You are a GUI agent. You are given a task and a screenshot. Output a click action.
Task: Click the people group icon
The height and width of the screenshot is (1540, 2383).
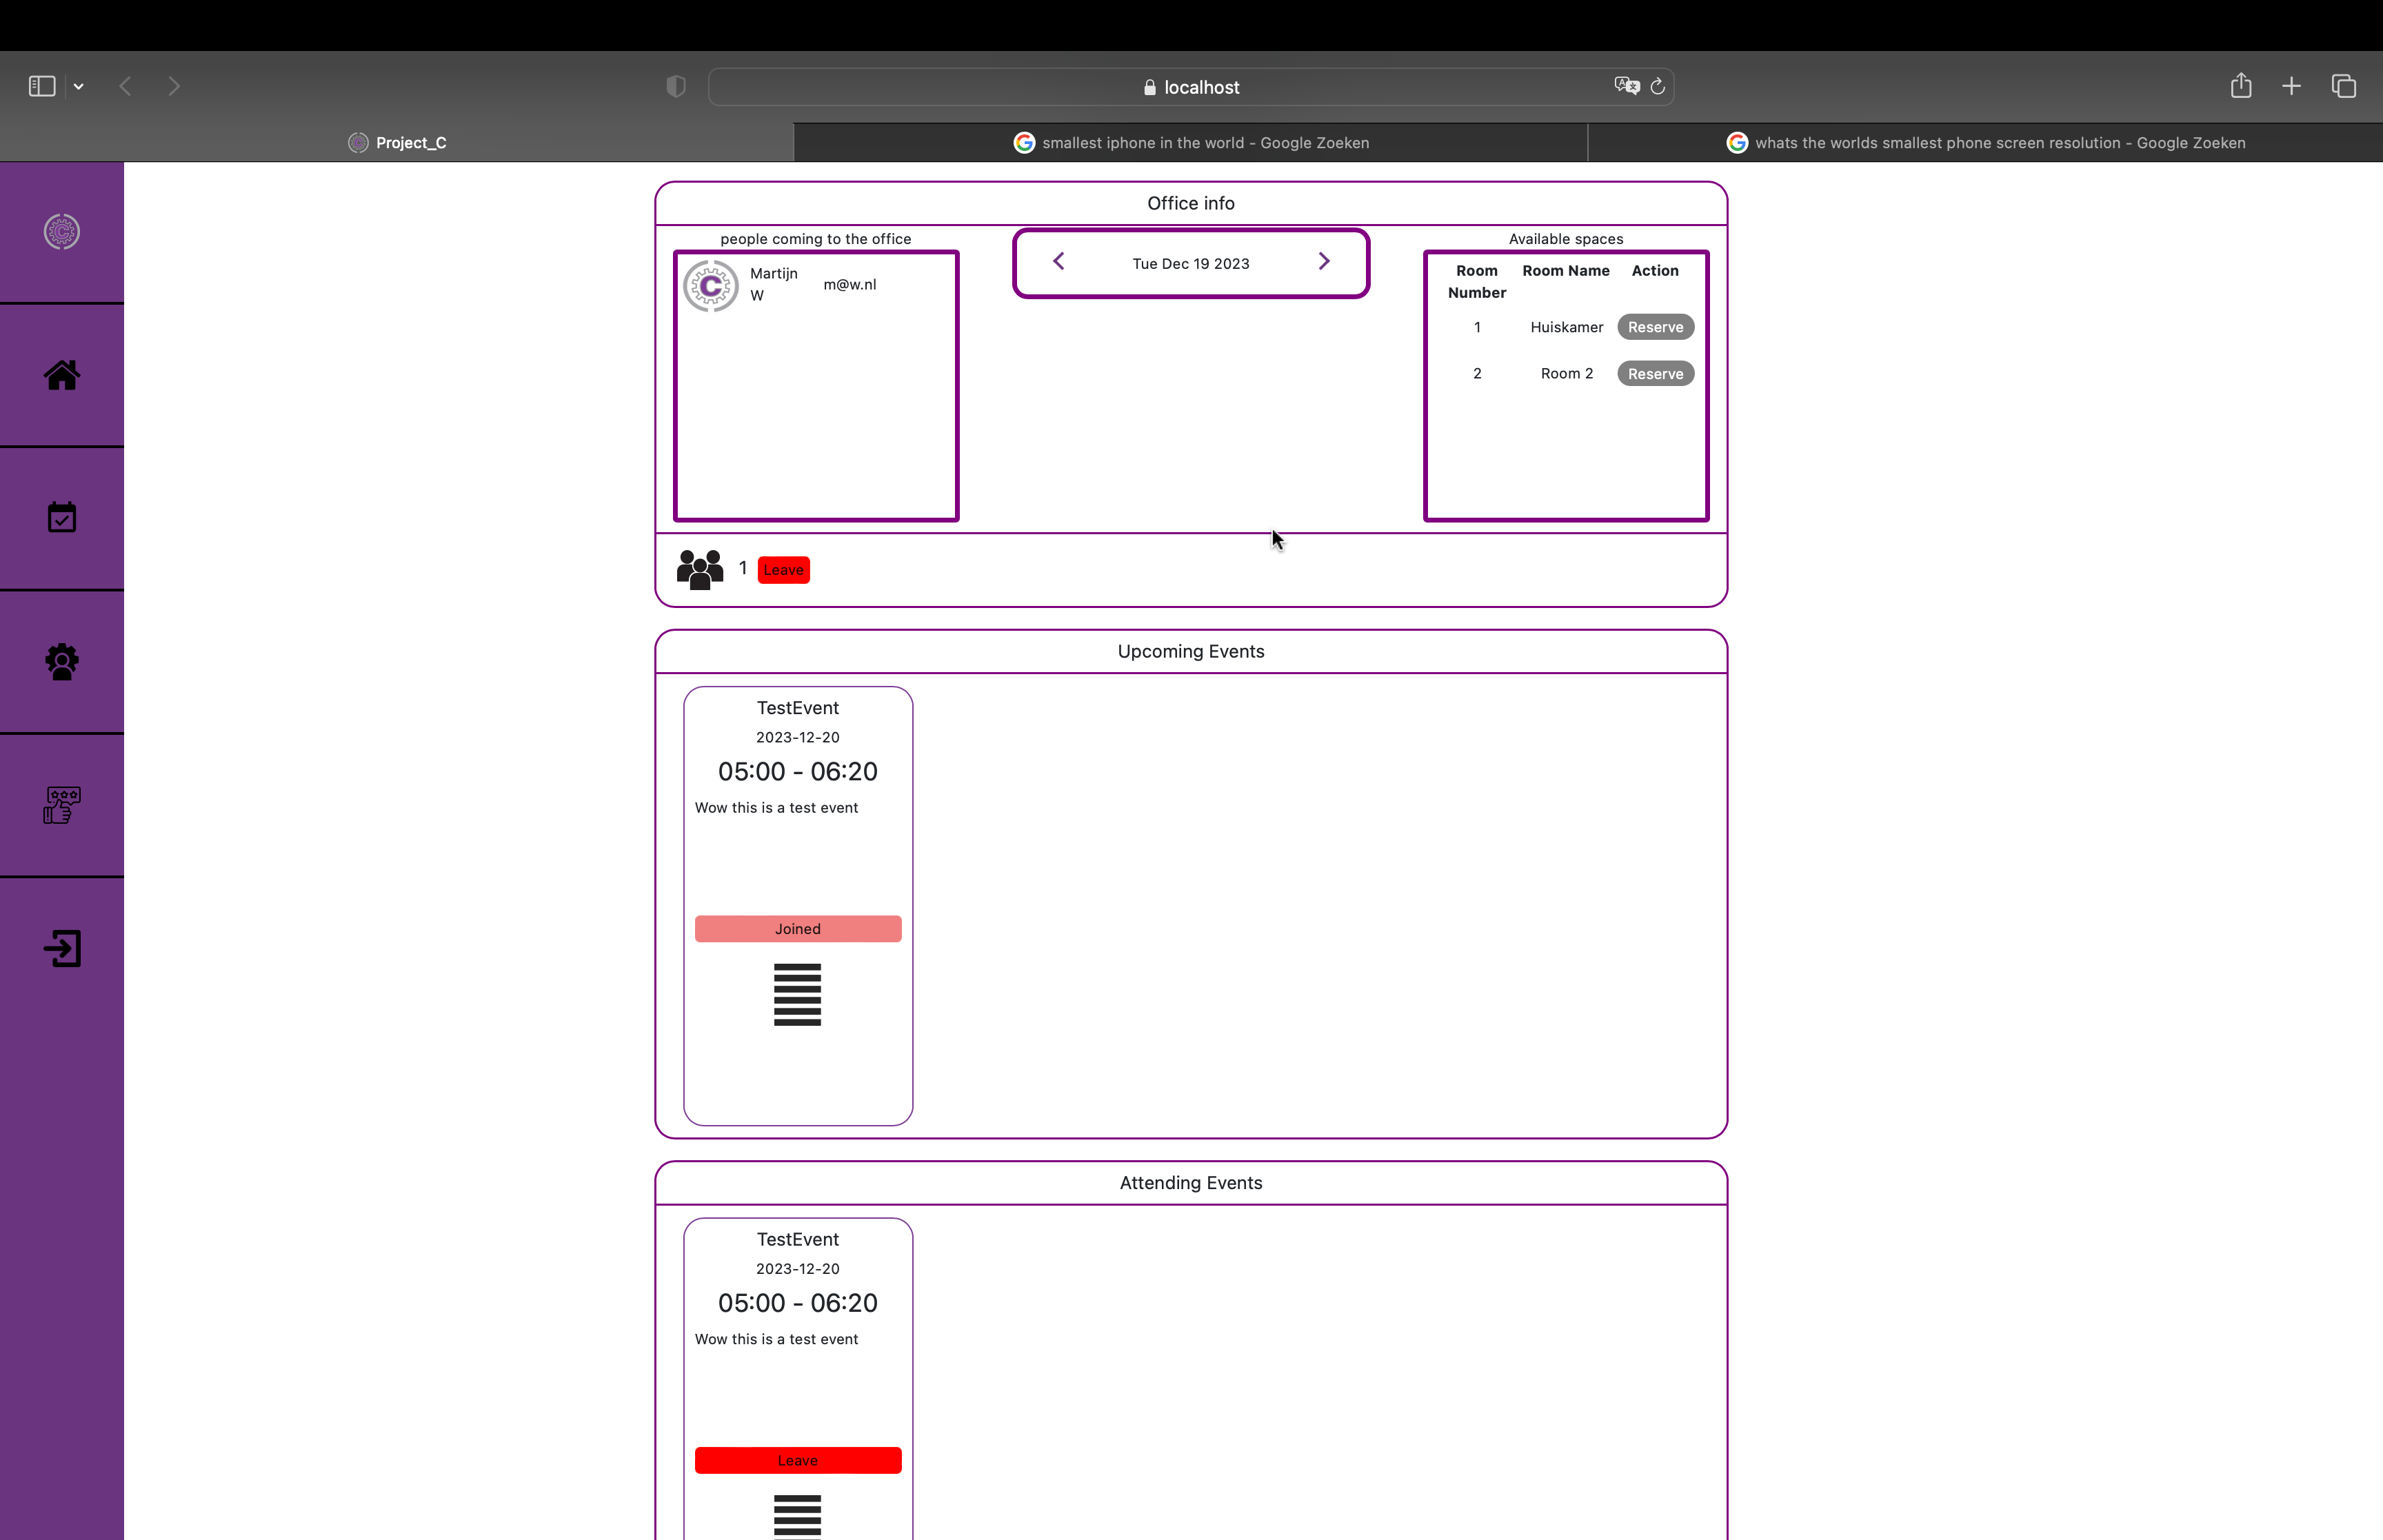coord(700,569)
